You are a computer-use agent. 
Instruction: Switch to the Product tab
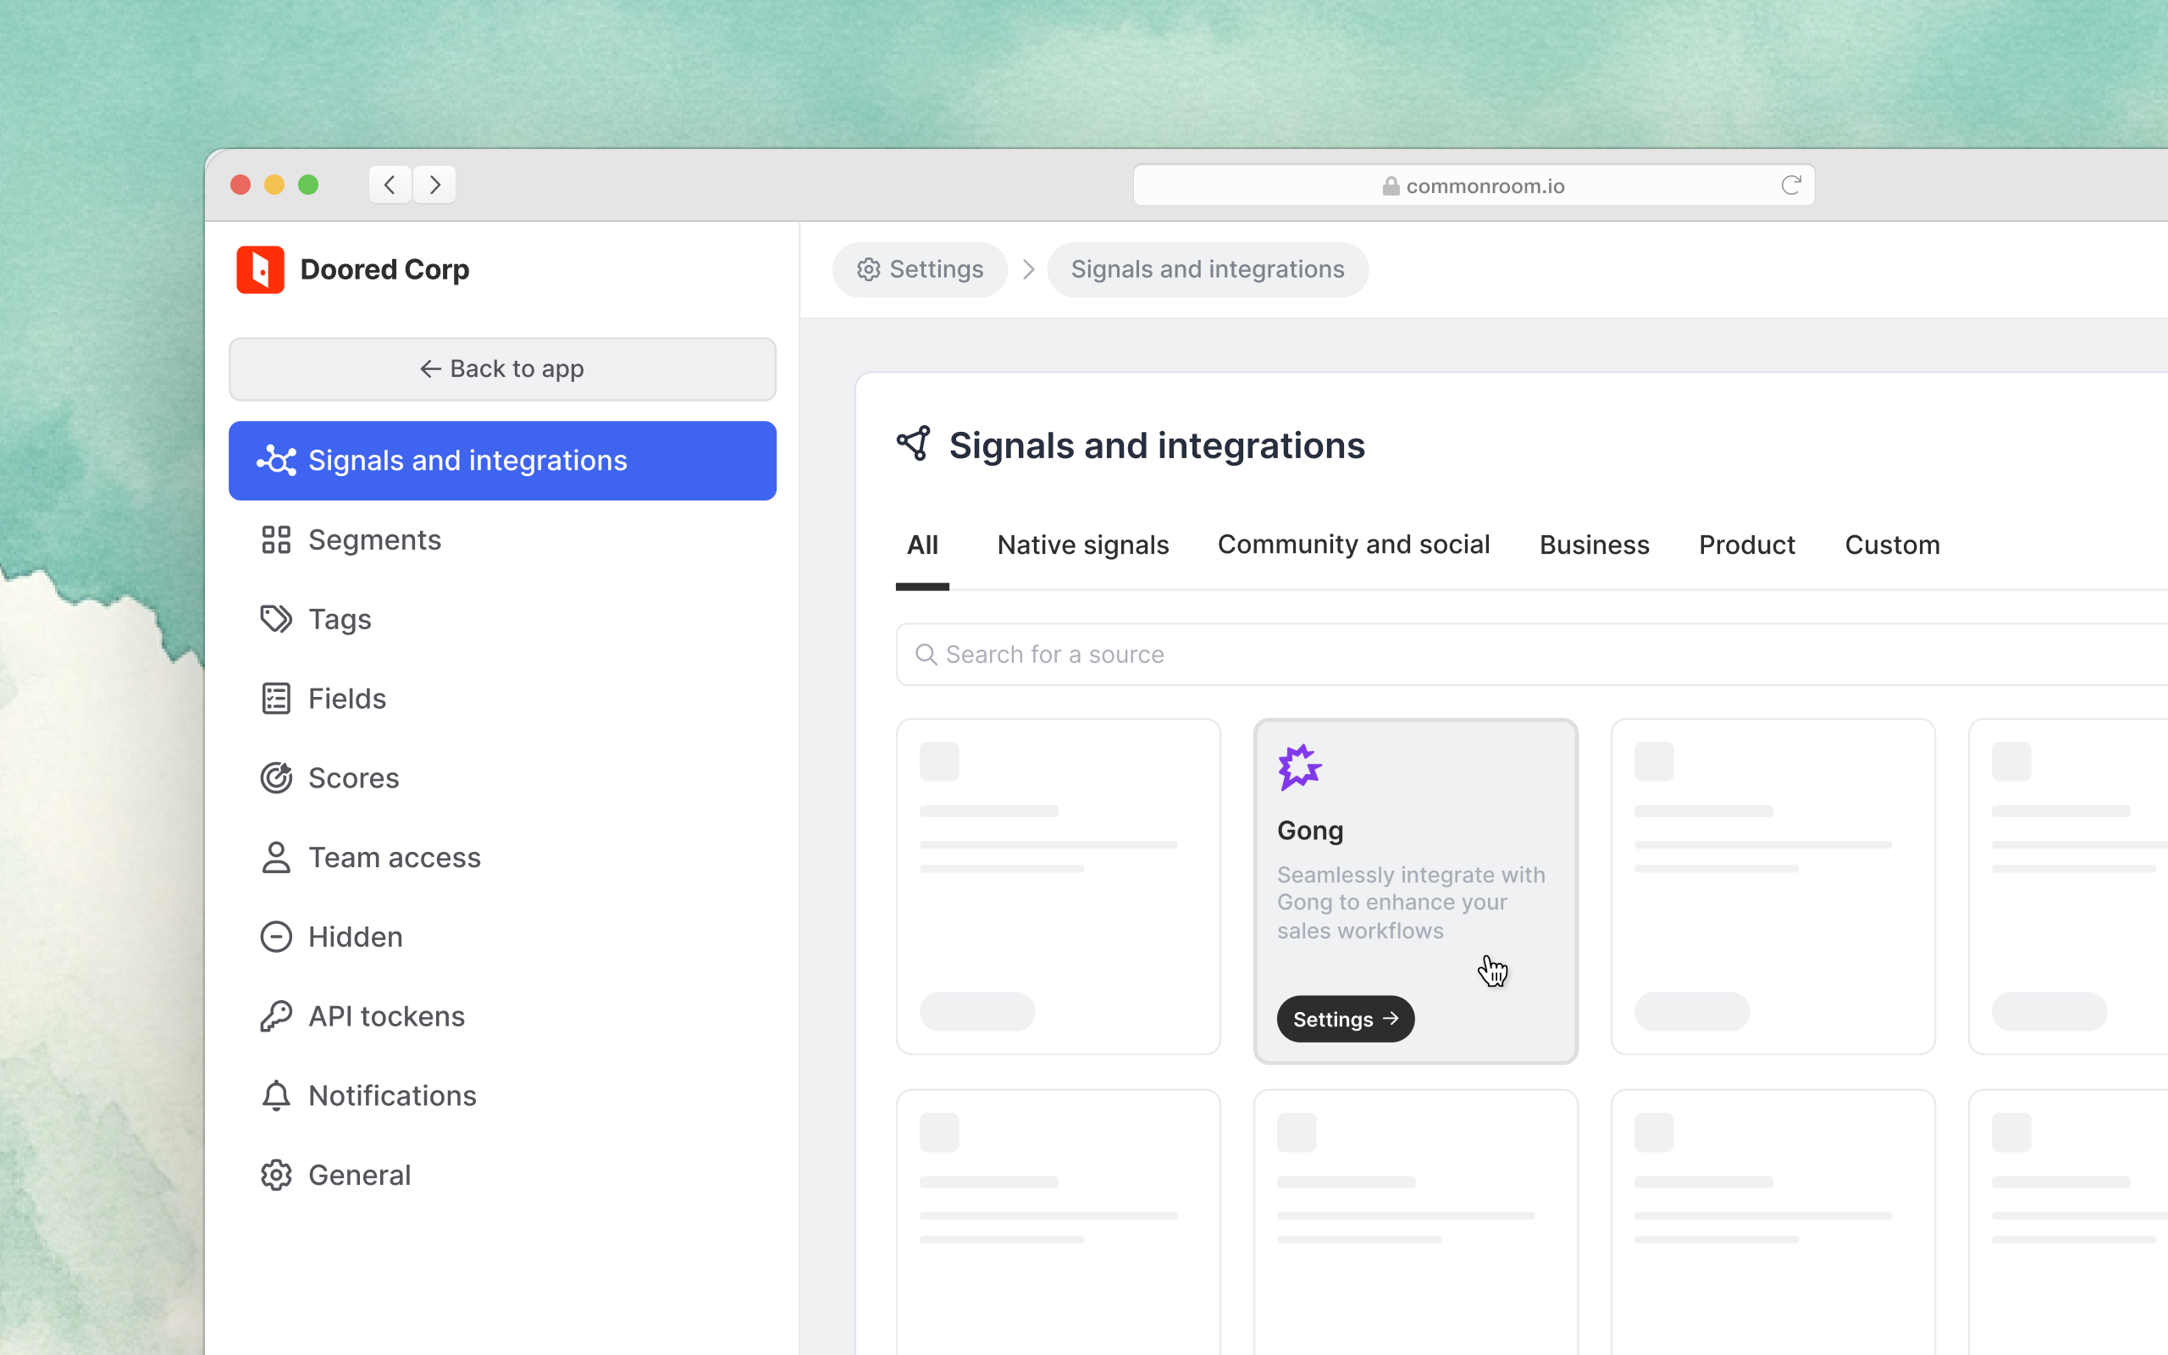pyautogui.click(x=1747, y=545)
